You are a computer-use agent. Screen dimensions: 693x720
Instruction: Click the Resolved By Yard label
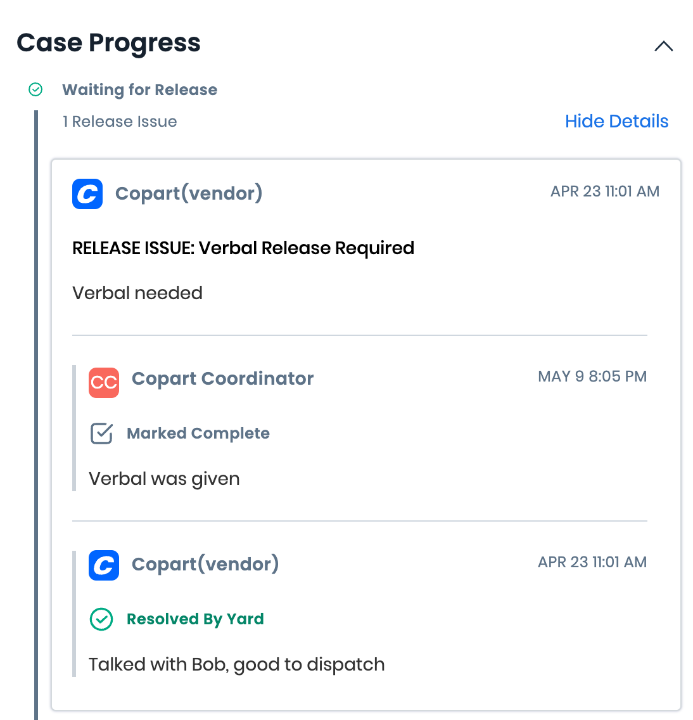pos(195,619)
